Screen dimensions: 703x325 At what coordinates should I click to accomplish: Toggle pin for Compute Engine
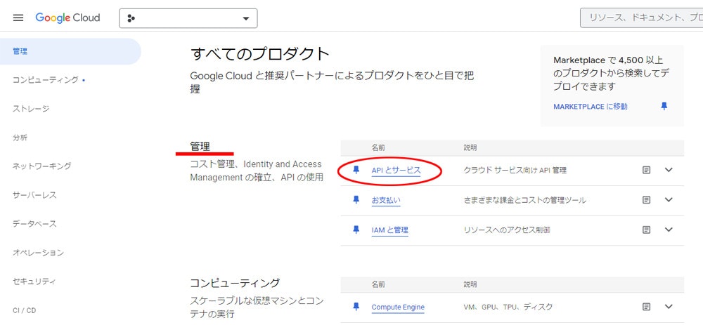pos(356,307)
